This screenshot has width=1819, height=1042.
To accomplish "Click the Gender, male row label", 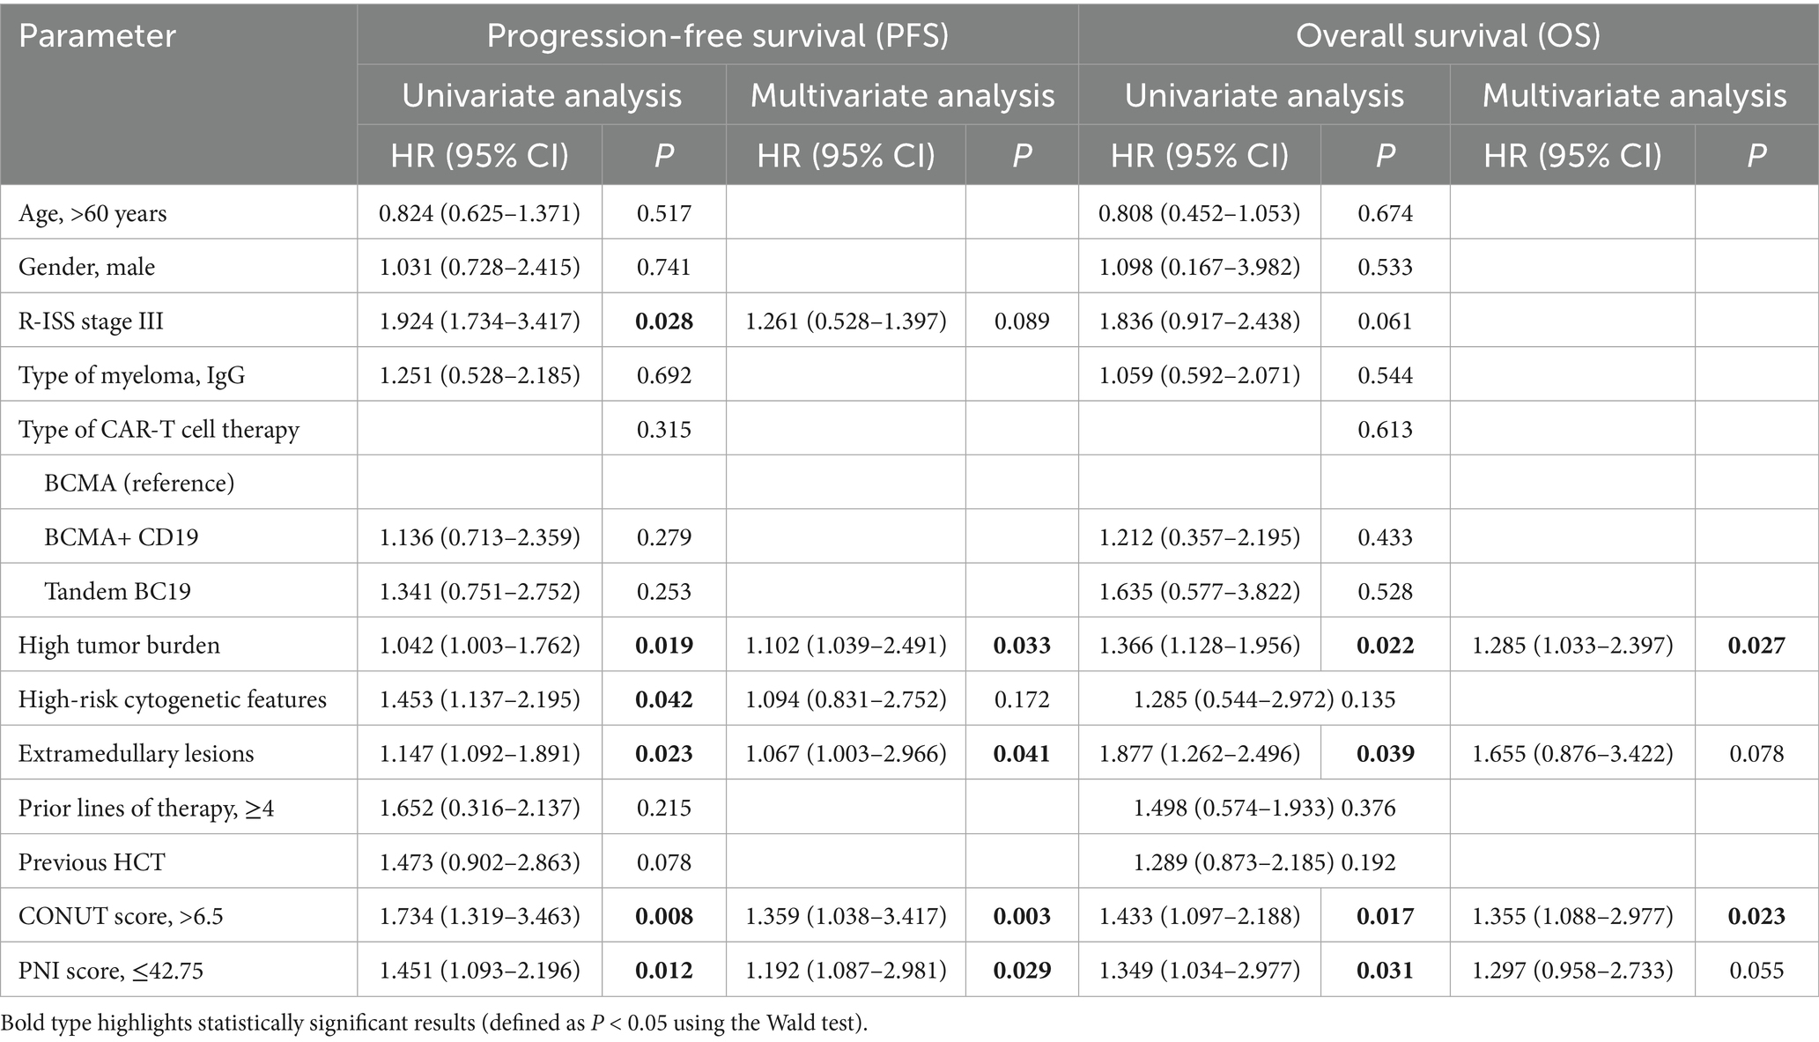I will [x=86, y=267].
